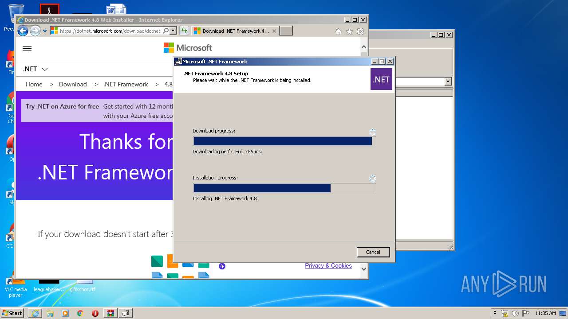Screen dimensions: 568x319
Task: Click the Home breadcrumb link
Action: click(x=34, y=84)
